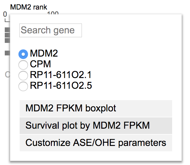Image resolution: width=190 pixels, height=165 pixels.
Task: Click the second gray rank bar
Action: coord(7,35)
